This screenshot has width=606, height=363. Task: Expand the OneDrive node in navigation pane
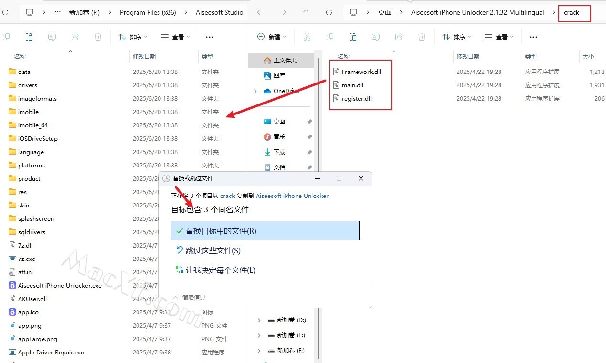(255, 91)
